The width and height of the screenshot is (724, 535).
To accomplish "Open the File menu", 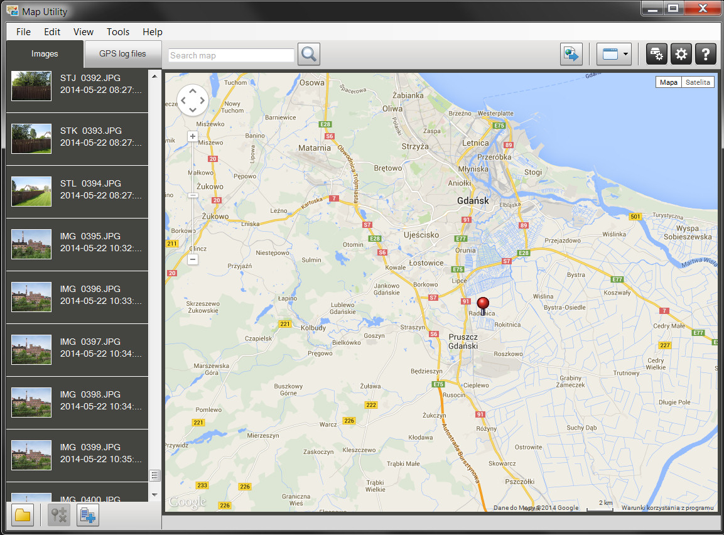I will pyautogui.click(x=24, y=32).
